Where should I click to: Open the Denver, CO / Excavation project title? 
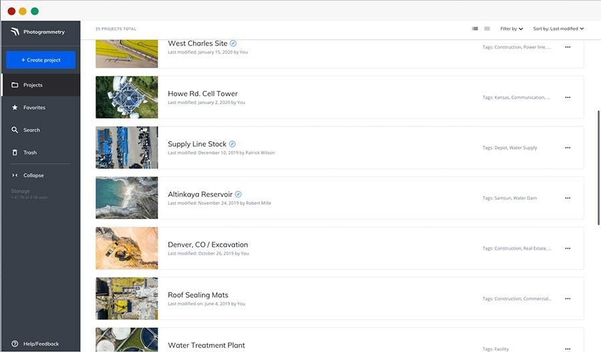[208, 244]
